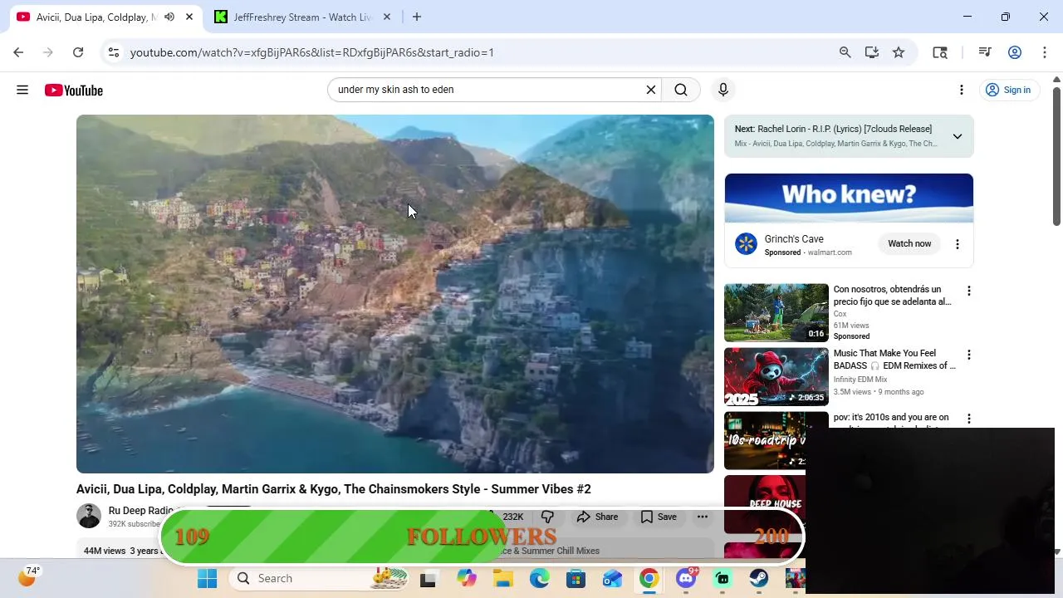Go back with browser back arrow
The width and height of the screenshot is (1063, 598).
click(x=18, y=52)
